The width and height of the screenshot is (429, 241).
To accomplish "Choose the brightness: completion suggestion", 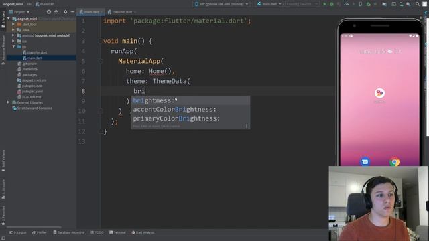I will (x=190, y=100).
